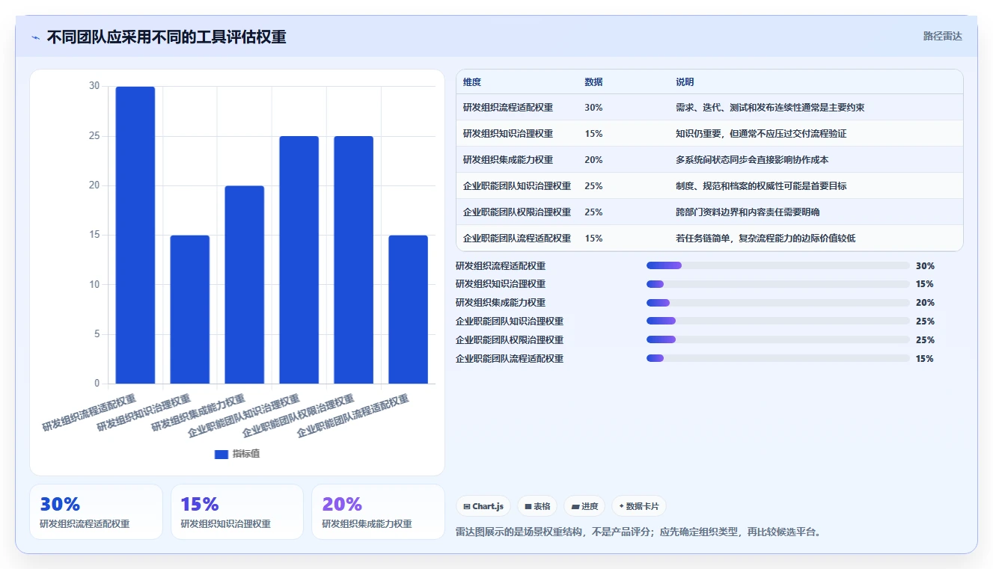Click the x-axis label 研发组织流程适配权重
Viewport: 993px width, 569px height.
pyautogui.click(x=89, y=413)
